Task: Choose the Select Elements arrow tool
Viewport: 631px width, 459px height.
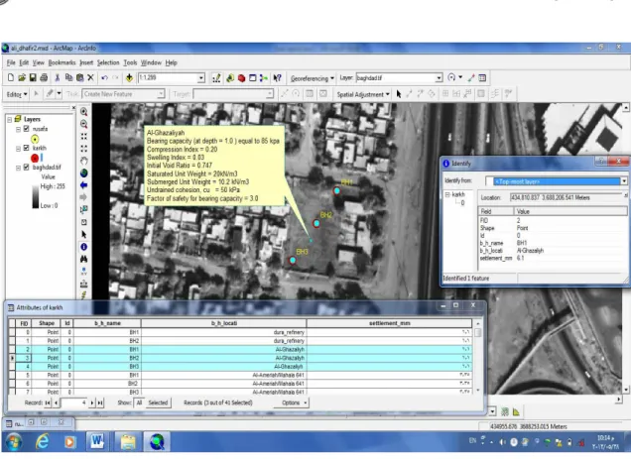Action: coord(84,234)
